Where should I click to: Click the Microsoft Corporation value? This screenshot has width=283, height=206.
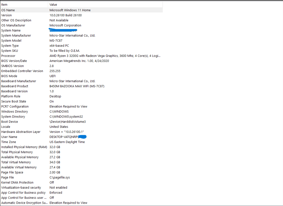click(x=65, y=25)
